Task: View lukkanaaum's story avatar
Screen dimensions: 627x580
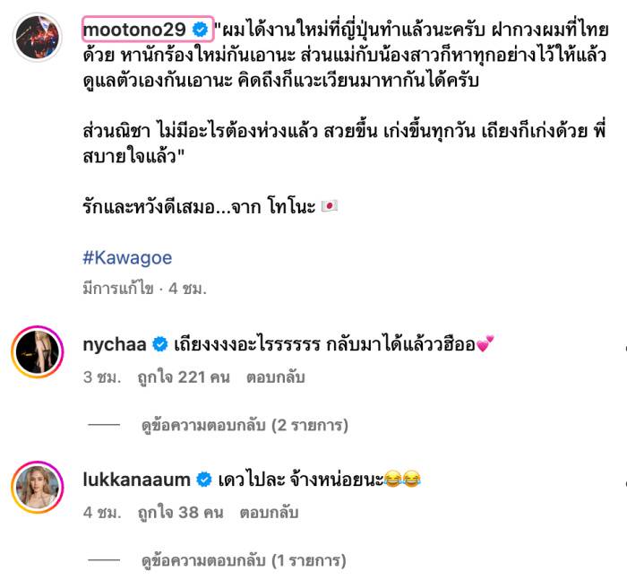Action: tap(38, 487)
